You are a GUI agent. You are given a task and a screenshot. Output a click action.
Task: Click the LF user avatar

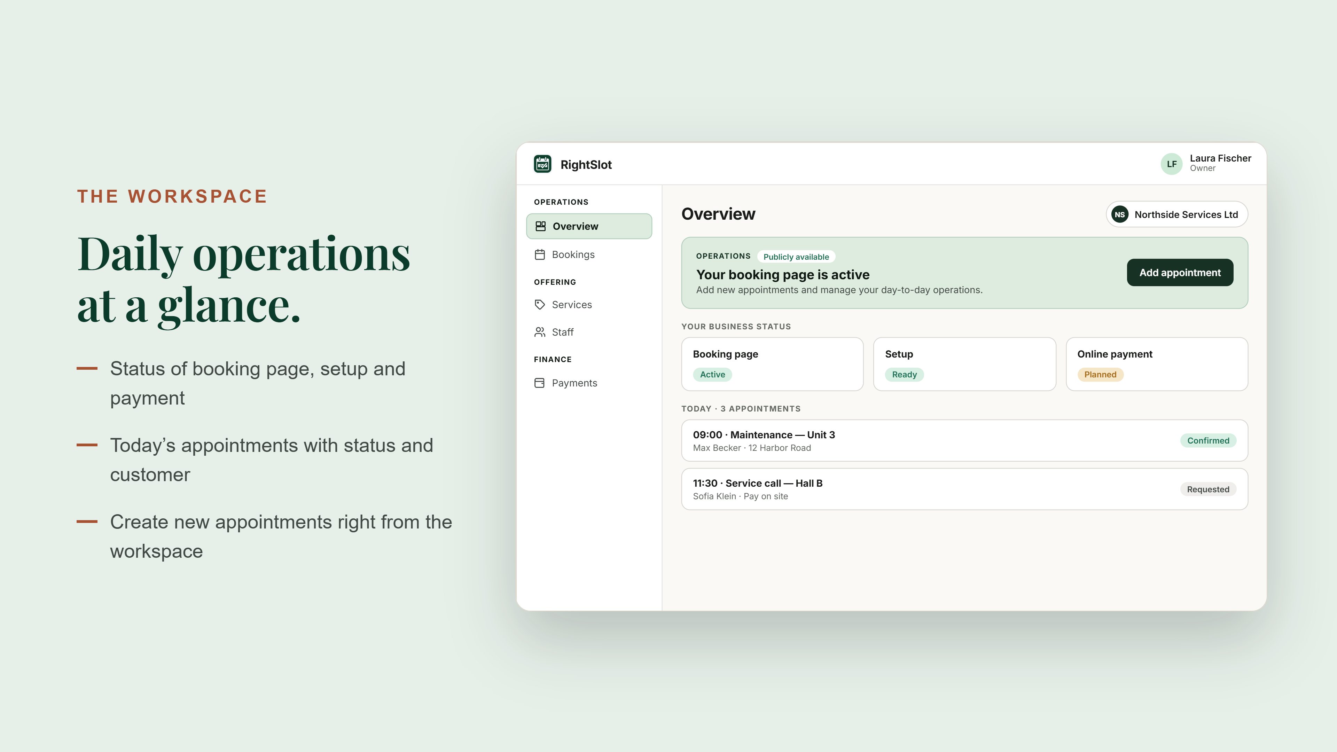pyautogui.click(x=1171, y=164)
